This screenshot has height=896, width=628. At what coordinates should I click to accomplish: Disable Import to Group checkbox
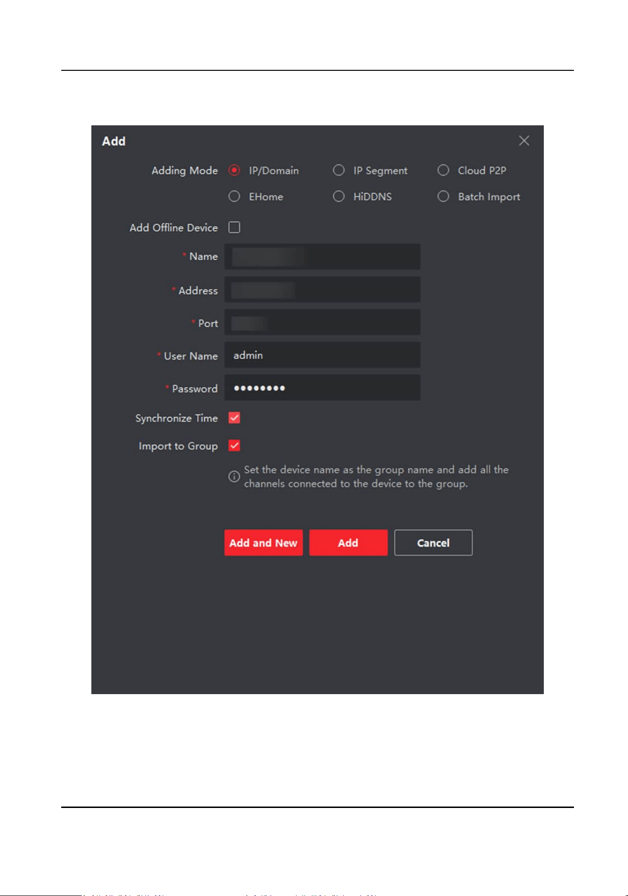click(234, 445)
